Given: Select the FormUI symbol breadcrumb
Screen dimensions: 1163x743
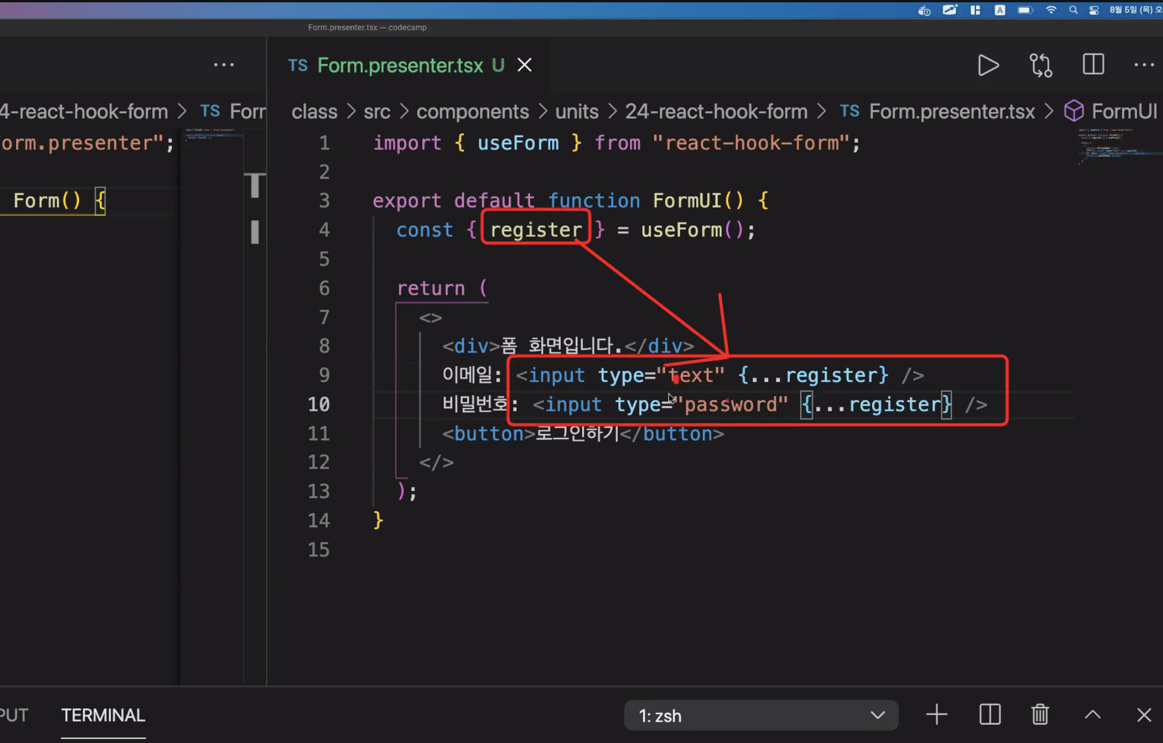Looking at the screenshot, I should (x=1123, y=111).
